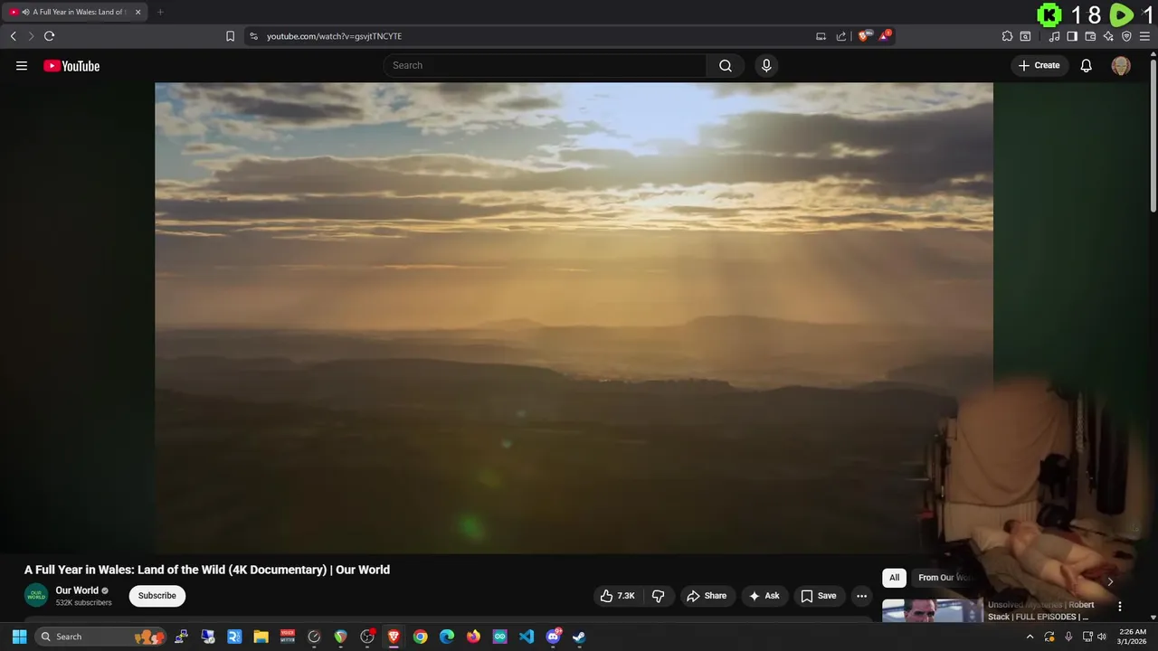Click the Windows taskbar Search box

coord(101,637)
